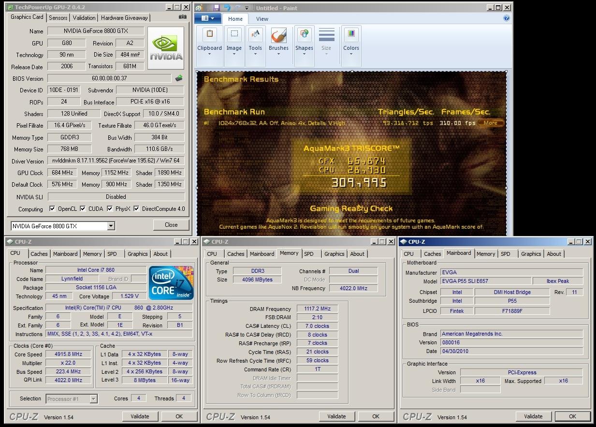Image resolution: width=596 pixels, height=427 pixels.
Task: Expand the Clipboard dropdown arrow in Paint
Action: pos(209,54)
